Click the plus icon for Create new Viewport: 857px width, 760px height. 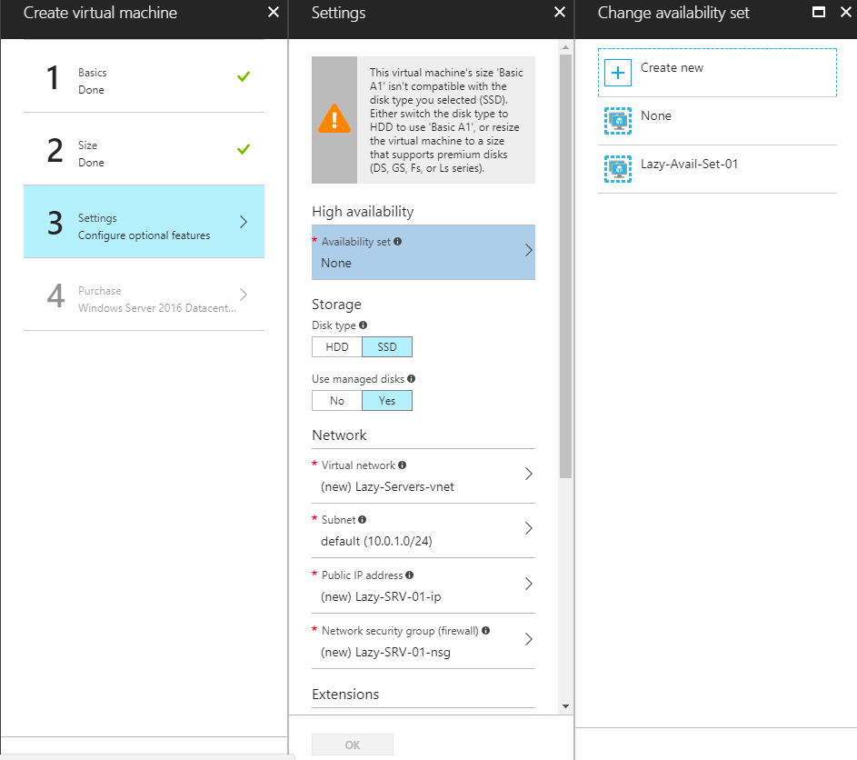618,73
